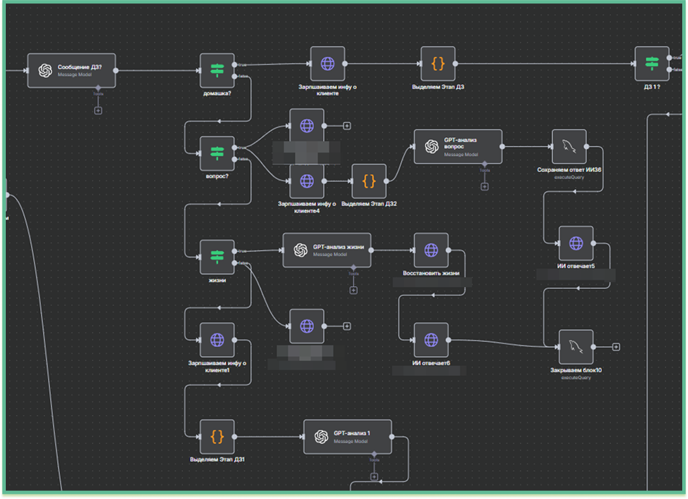Click the ИИ отвечает5 HTTP request node
Screen dimensions: 688x499
click(x=576, y=243)
